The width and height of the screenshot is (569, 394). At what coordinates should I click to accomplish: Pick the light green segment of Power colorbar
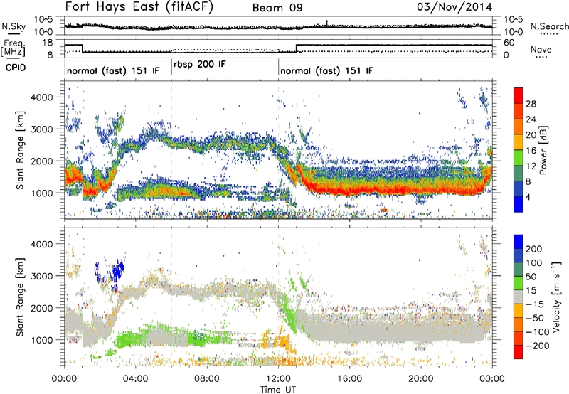tap(519, 158)
